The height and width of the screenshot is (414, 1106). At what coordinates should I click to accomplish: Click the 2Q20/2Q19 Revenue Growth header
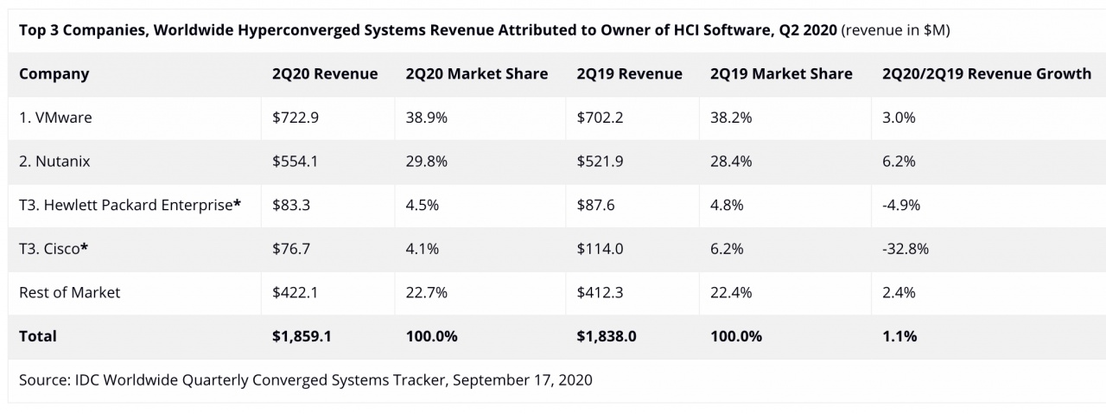tap(986, 74)
